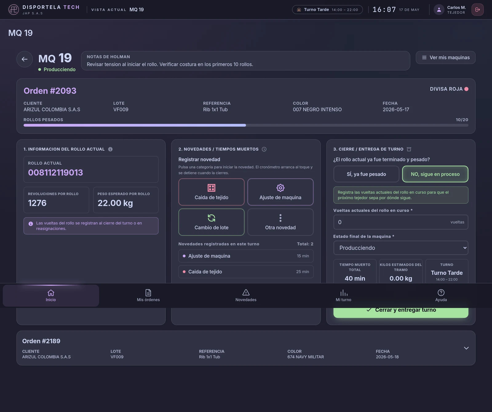Click the '674 NAVY MILITAR' color value

(x=306, y=357)
